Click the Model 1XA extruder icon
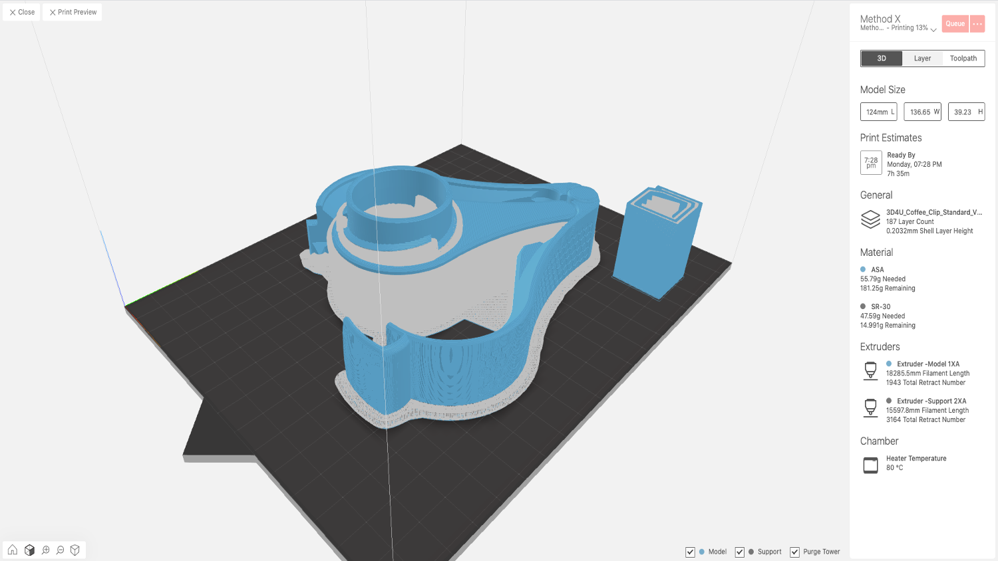 pyautogui.click(x=870, y=371)
